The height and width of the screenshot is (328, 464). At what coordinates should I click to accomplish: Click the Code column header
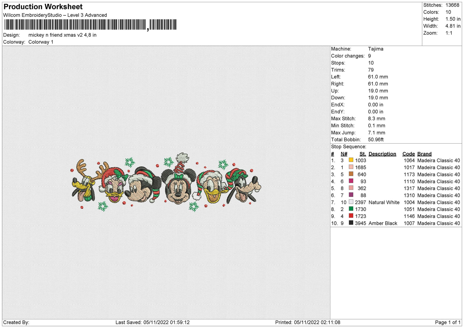coord(408,154)
